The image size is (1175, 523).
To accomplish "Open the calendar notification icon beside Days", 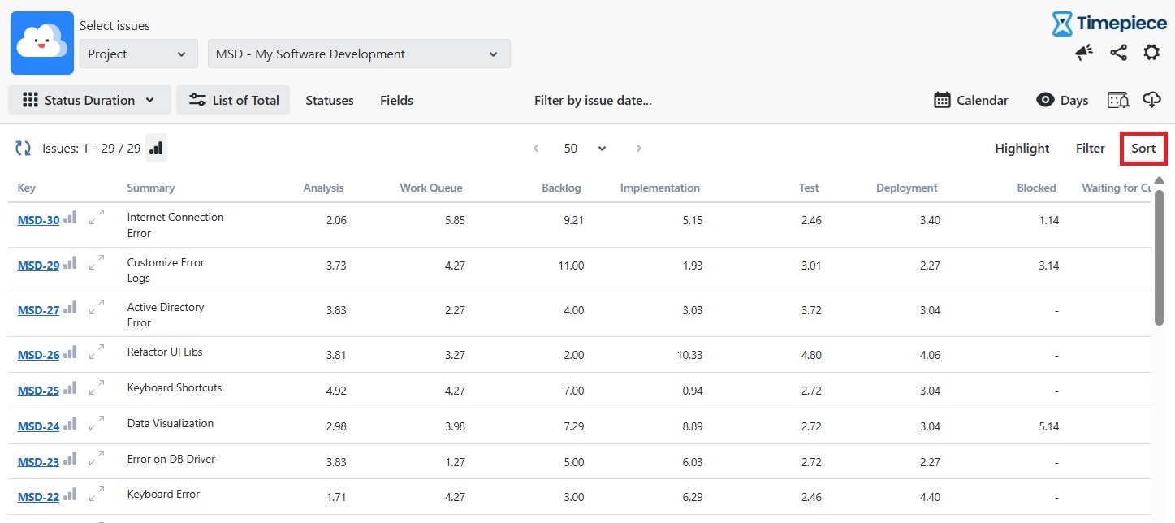I will [x=1118, y=100].
